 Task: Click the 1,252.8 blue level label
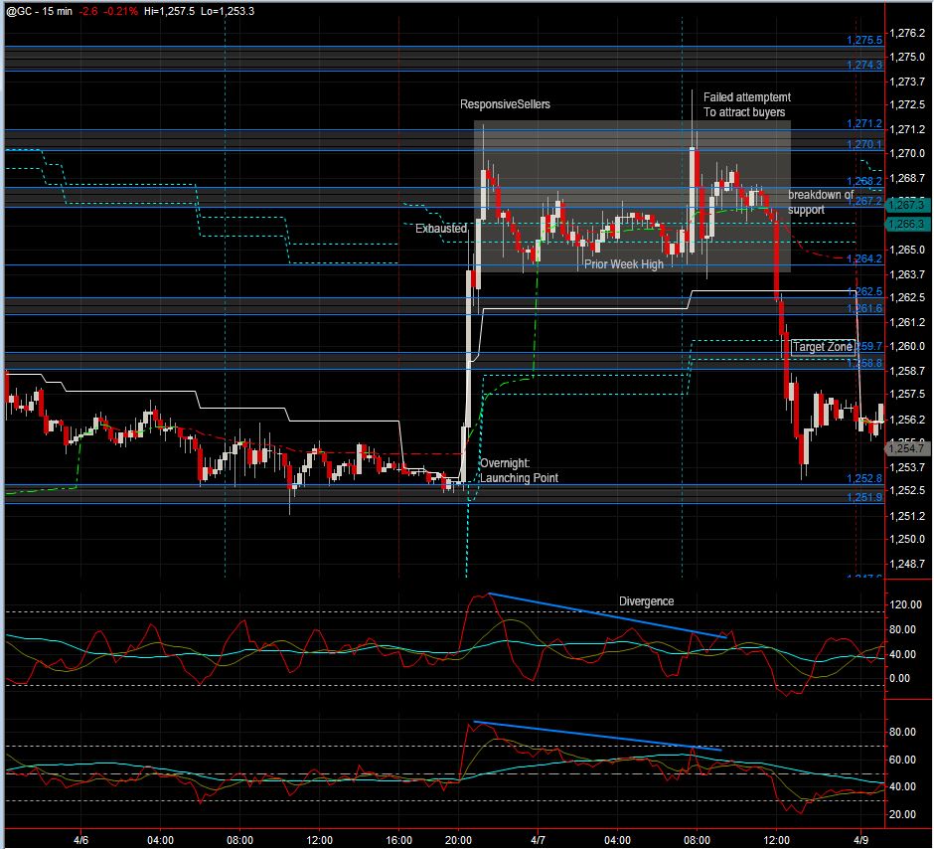[864, 478]
